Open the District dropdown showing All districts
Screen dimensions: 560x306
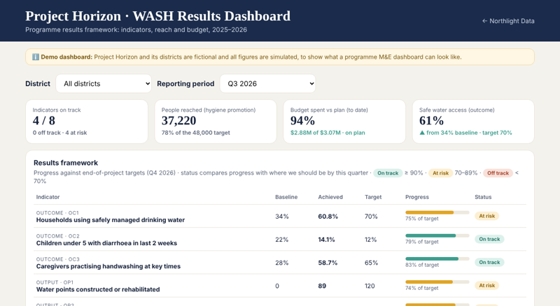click(104, 83)
